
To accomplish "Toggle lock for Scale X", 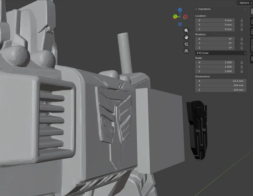I will (242, 62).
